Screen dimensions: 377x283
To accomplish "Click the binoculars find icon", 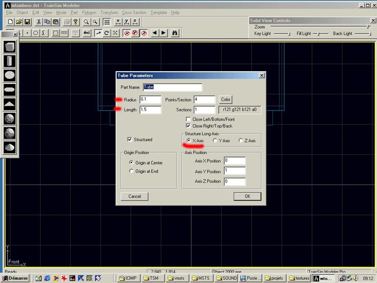I will tap(175, 33).
